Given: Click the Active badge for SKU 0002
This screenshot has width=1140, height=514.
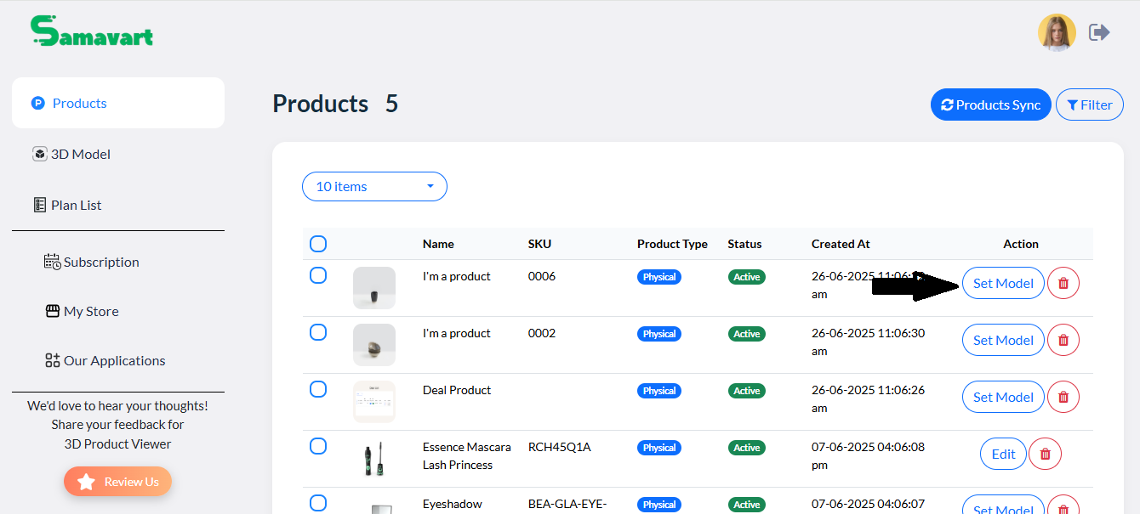Looking at the screenshot, I should pos(747,334).
